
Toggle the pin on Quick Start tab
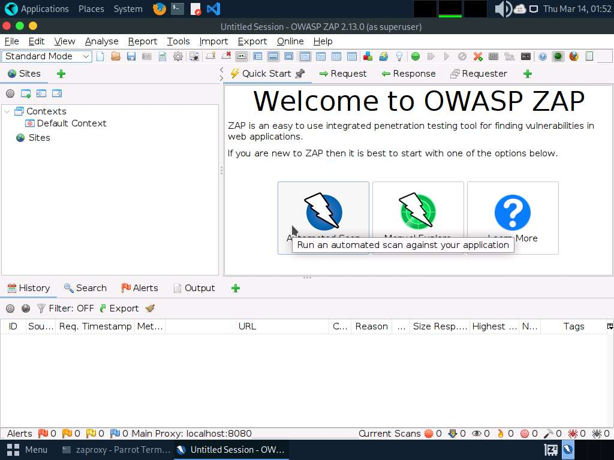click(x=300, y=74)
